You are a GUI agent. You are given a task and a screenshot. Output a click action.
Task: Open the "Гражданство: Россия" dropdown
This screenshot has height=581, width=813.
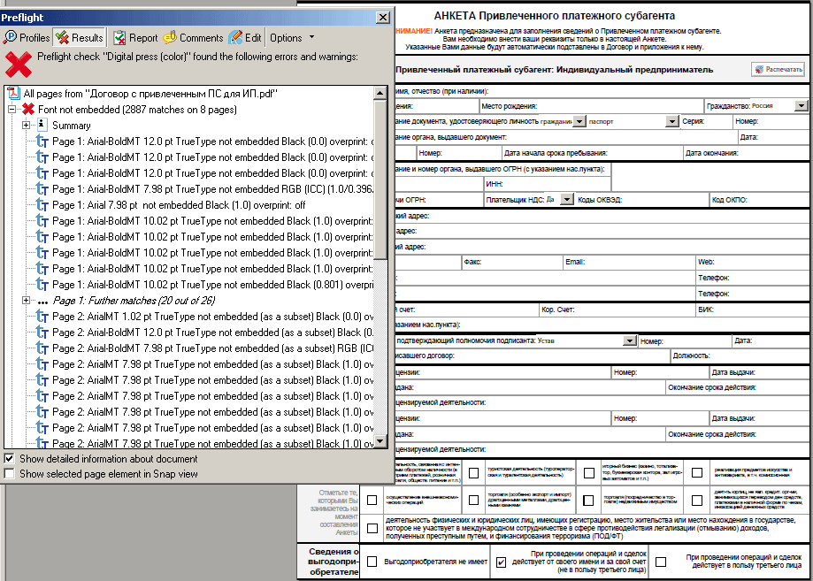coord(801,106)
